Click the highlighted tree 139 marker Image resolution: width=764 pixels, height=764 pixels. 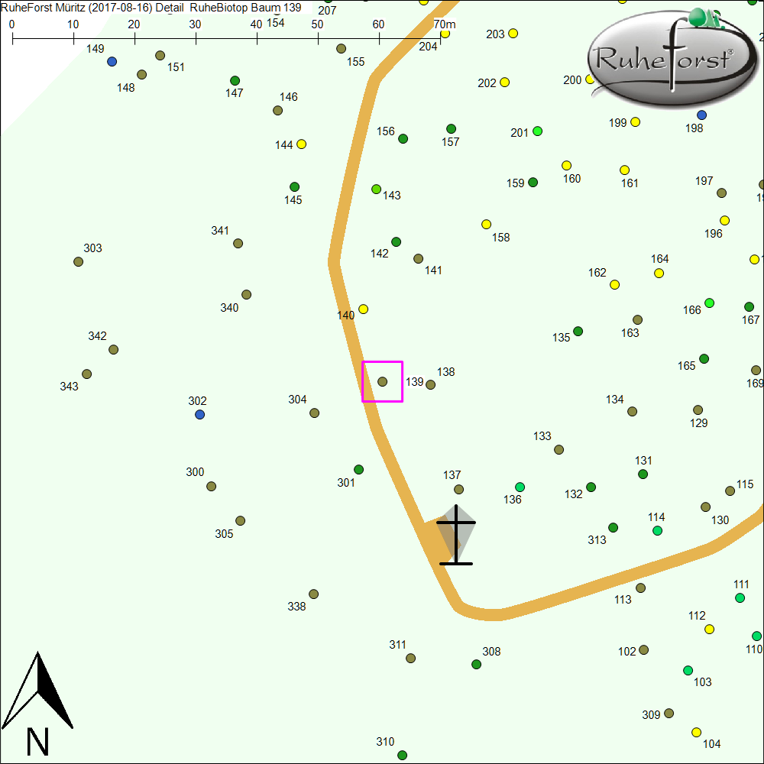(x=383, y=381)
